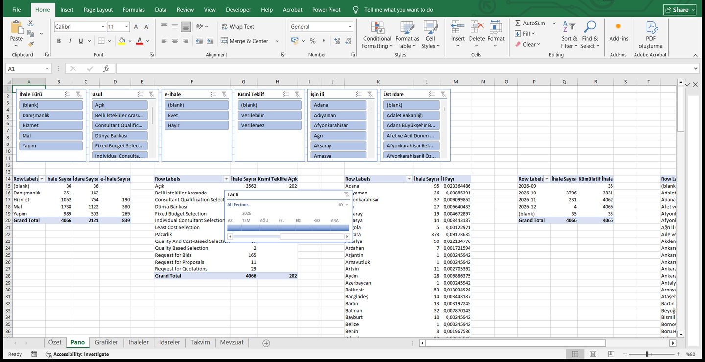Open the Formulas ribbon tab
705x362 pixels.
point(134,10)
